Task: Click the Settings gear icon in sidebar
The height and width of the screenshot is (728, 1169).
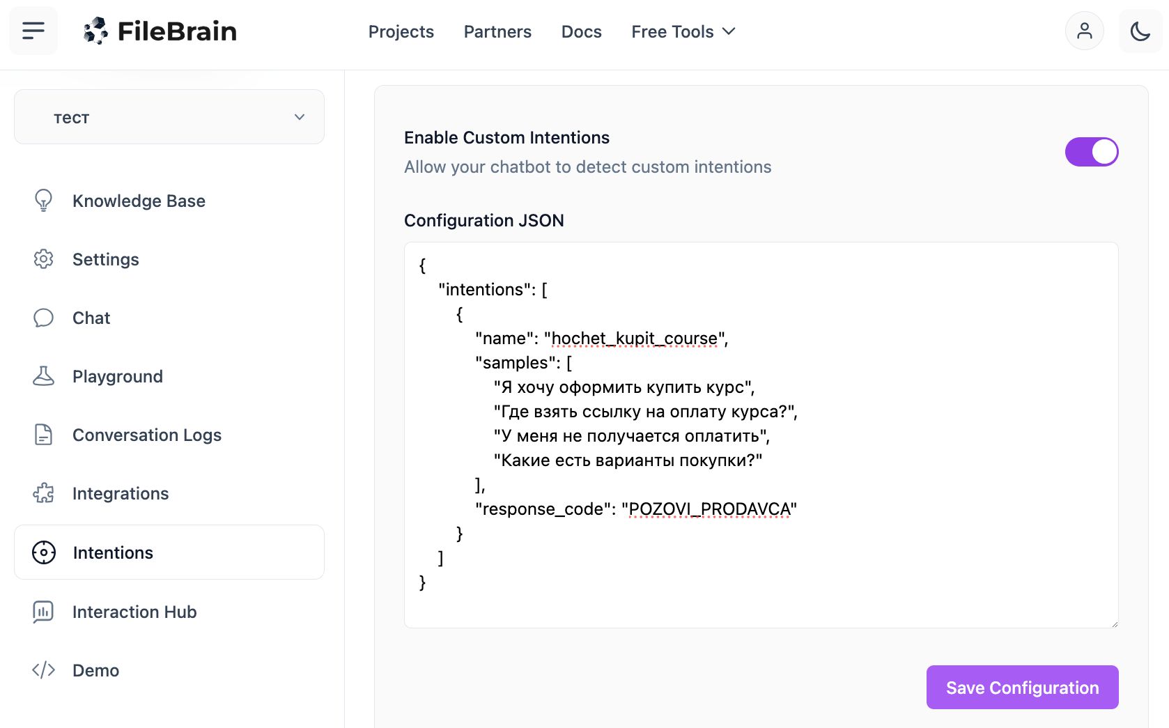Action: click(x=43, y=259)
